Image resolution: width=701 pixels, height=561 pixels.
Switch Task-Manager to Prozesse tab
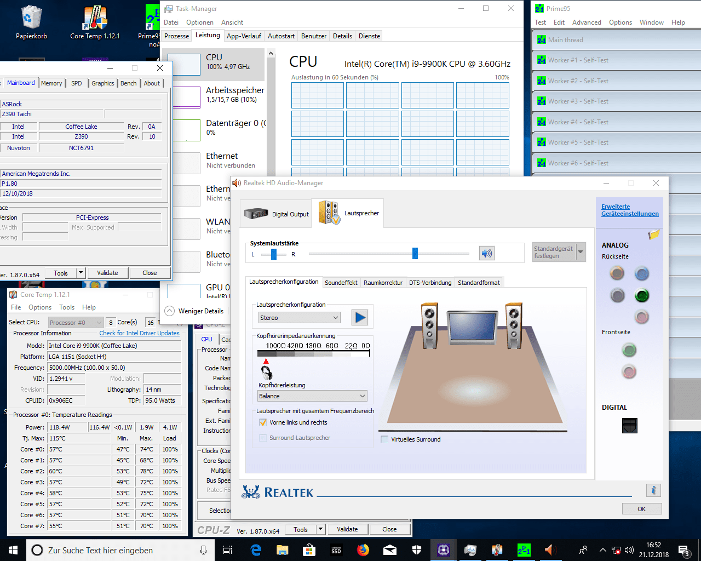(x=176, y=36)
